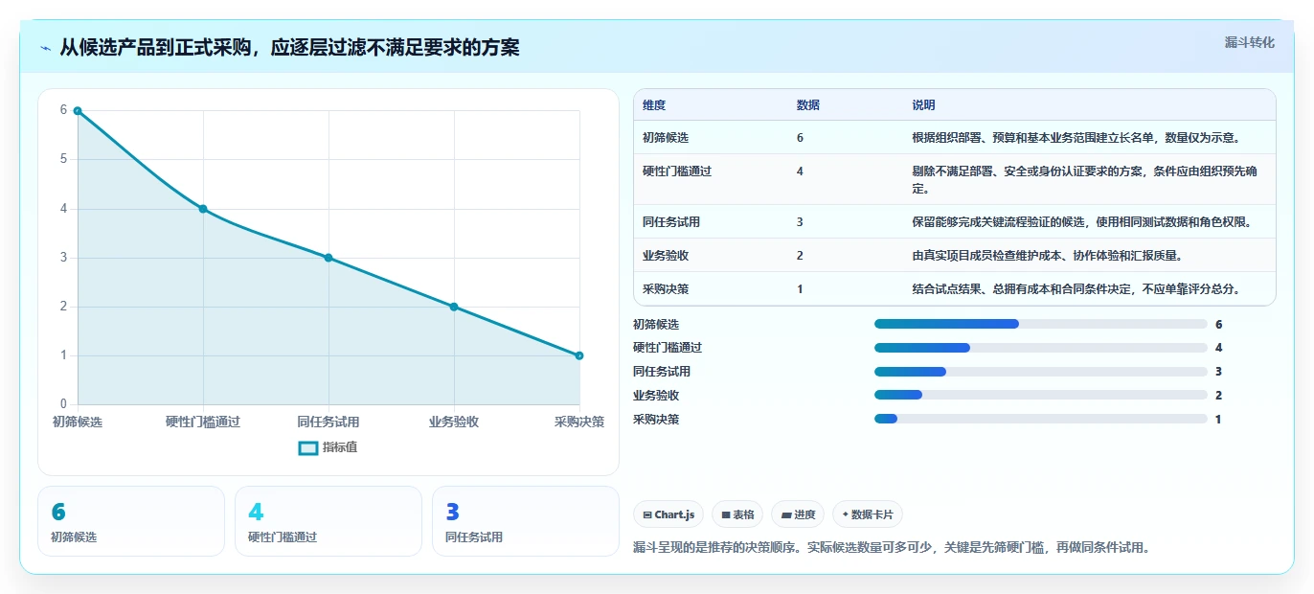Click the 采购决策 progress bar
Viewport: 1314px width, 594px height.
click(x=1041, y=419)
